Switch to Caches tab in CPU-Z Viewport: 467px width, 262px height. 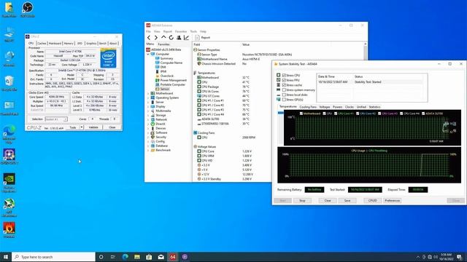pos(42,44)
